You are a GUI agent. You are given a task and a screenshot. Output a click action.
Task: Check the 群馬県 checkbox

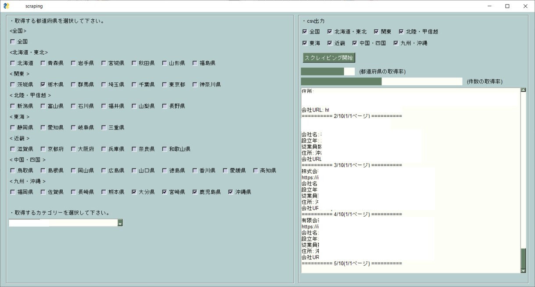point(73,84)
